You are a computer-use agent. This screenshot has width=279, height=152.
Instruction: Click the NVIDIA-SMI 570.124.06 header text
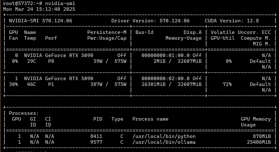point(40,21)
